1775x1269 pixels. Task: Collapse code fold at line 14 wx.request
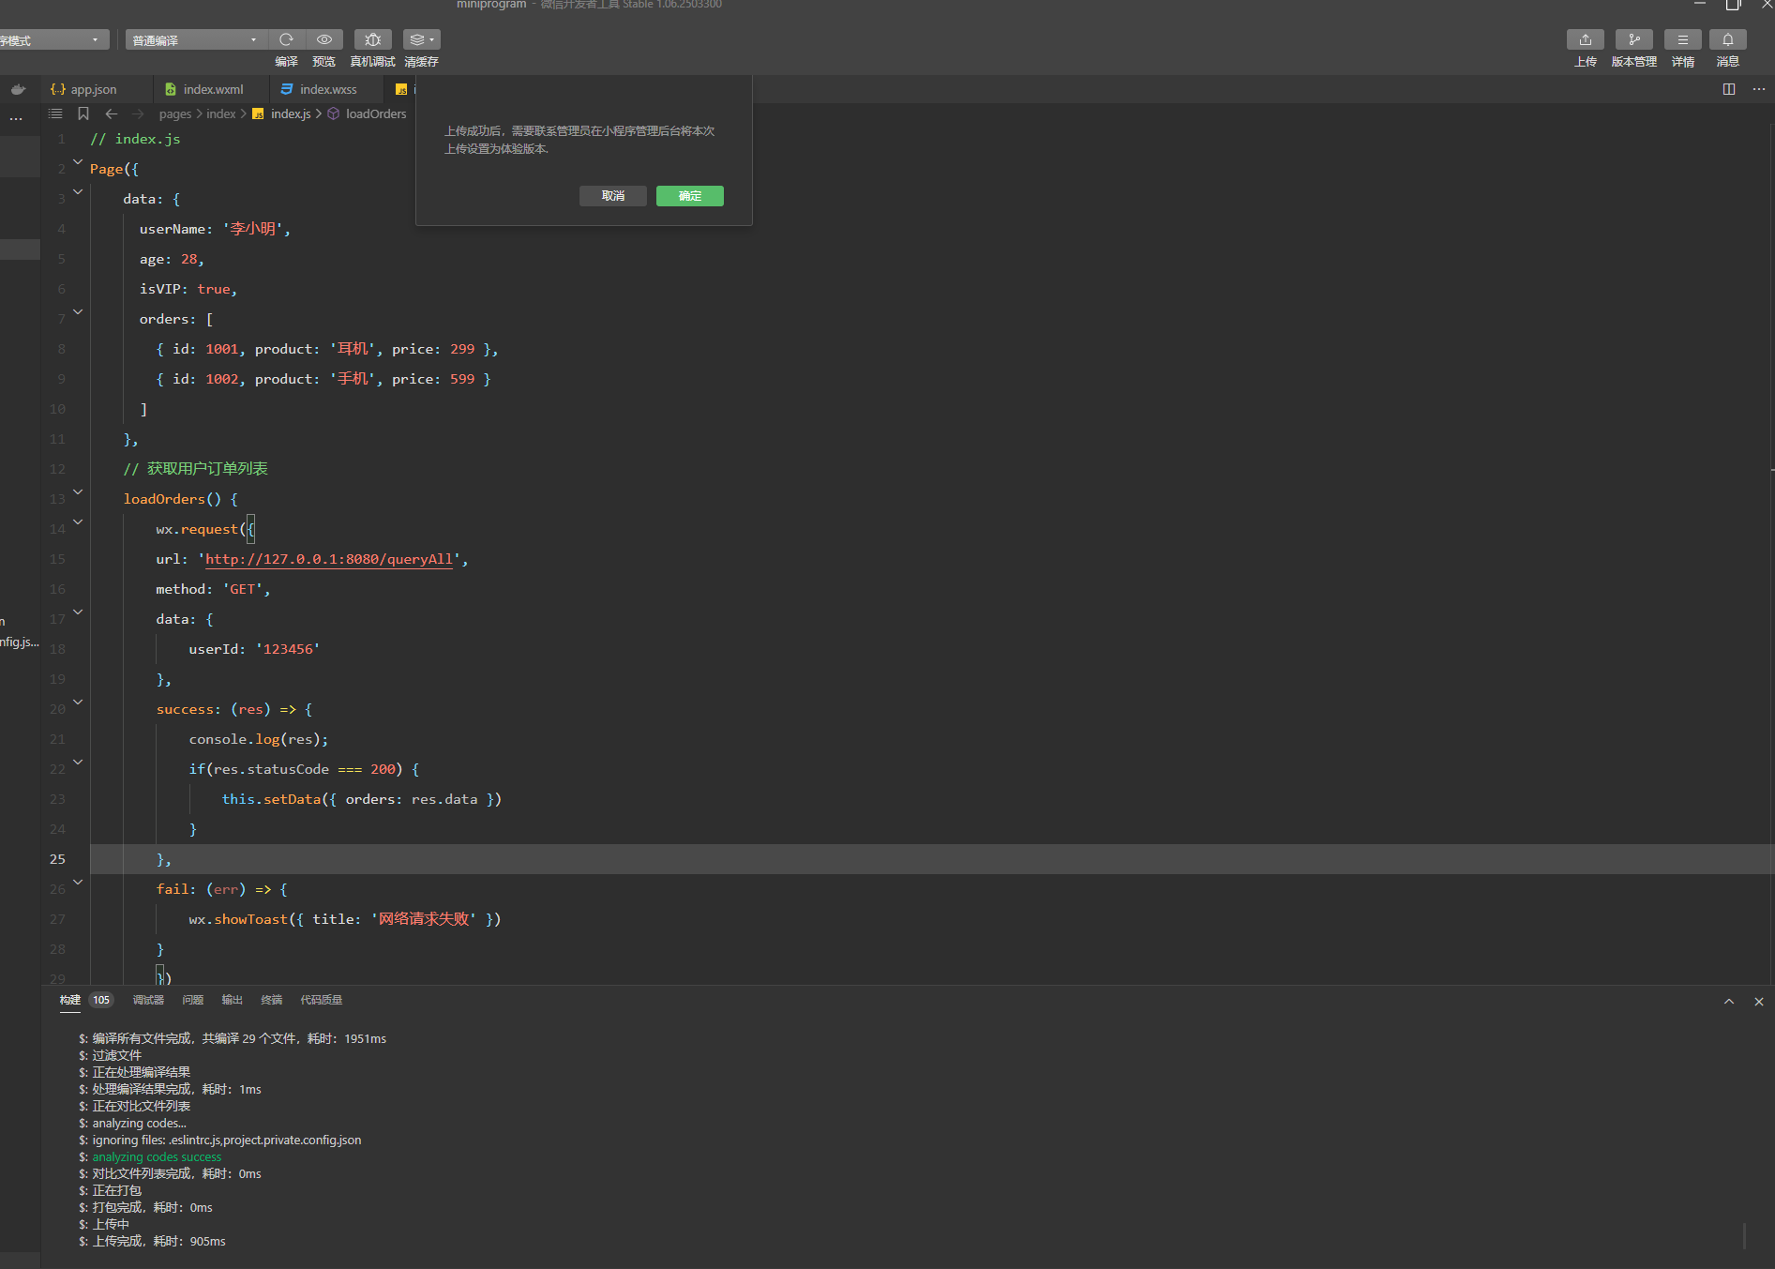click(x=78, y=522)
